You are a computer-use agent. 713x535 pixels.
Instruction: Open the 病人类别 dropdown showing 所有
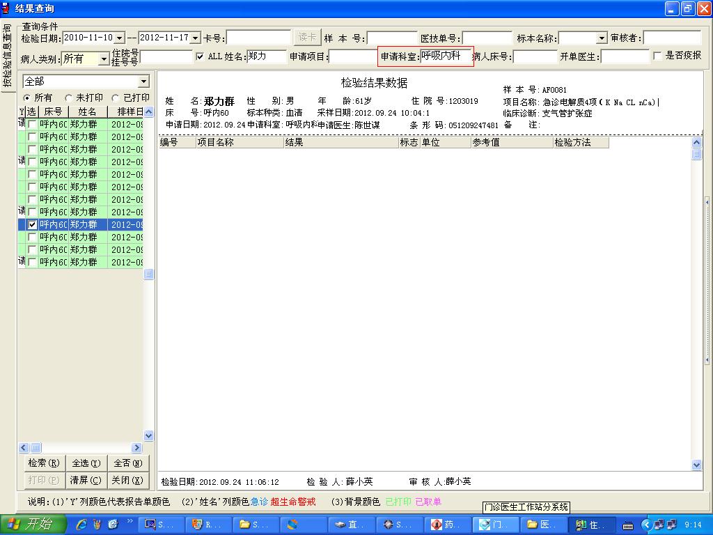(104, 59)
